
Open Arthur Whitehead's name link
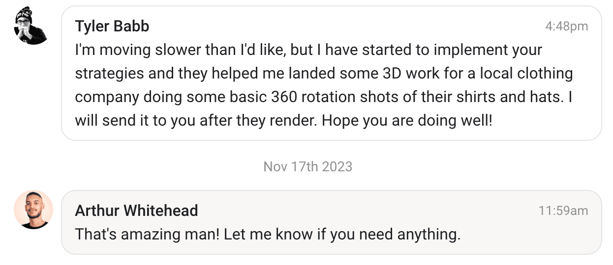click(136, 211)
